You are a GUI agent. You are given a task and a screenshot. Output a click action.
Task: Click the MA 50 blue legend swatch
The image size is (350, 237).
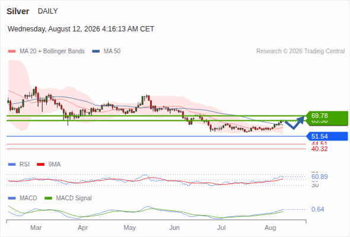click(96, 52)
